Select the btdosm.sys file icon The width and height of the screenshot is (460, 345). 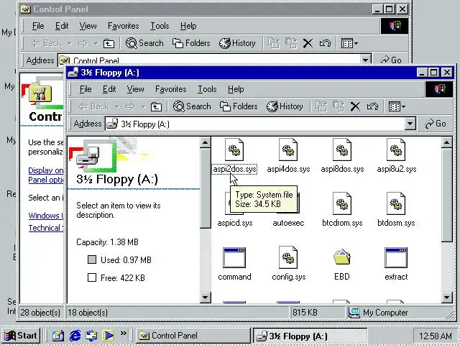pos(396,203)
